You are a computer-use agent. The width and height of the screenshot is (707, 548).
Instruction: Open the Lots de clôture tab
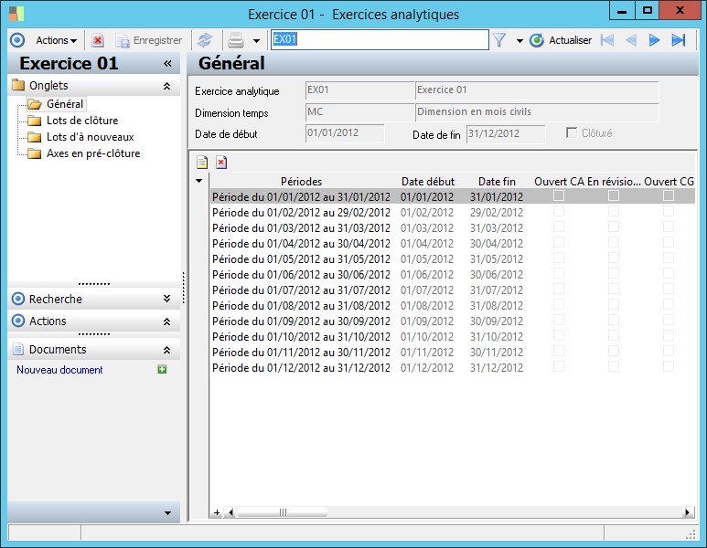82,121
